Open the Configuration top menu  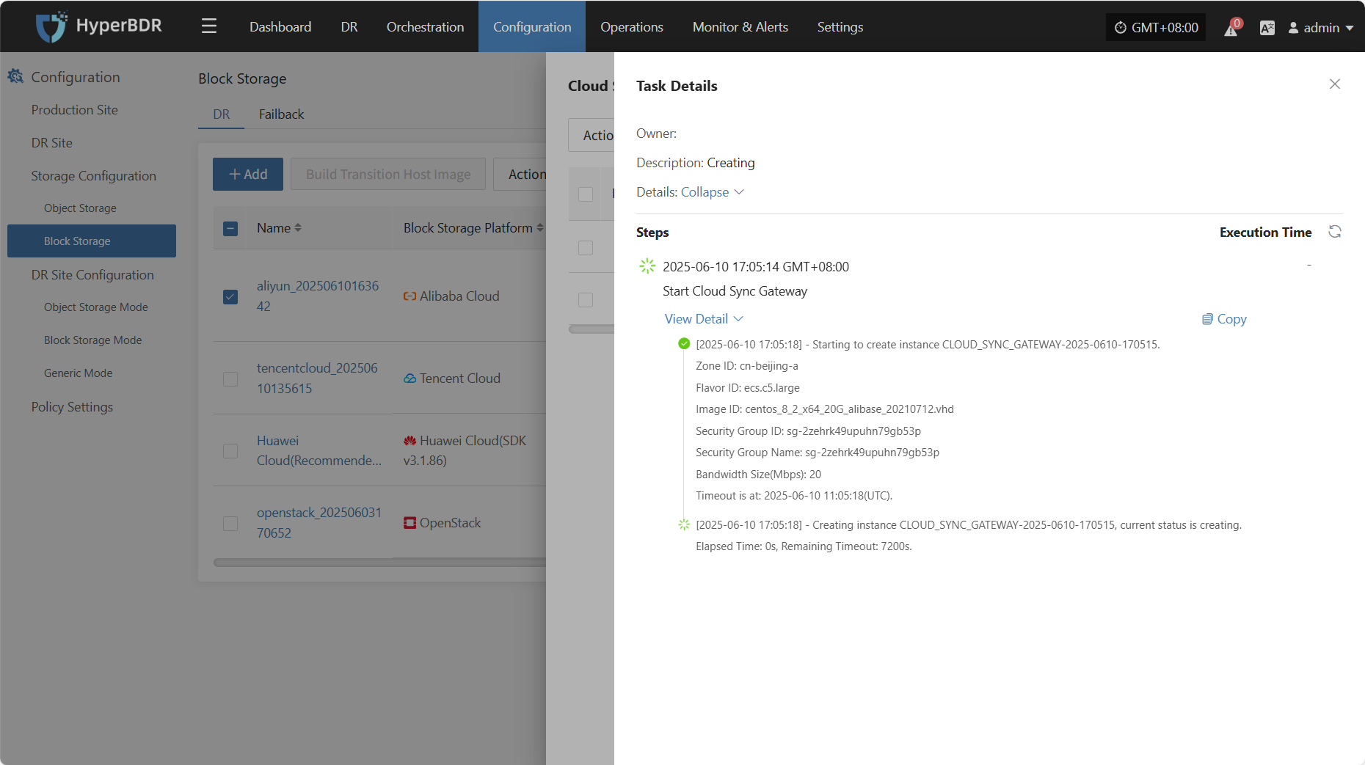point(532,27)
